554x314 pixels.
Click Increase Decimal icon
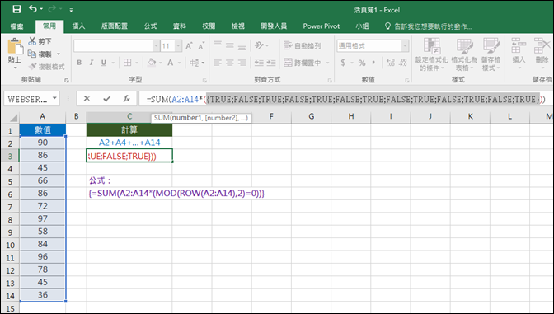click(x=391, y=63)
